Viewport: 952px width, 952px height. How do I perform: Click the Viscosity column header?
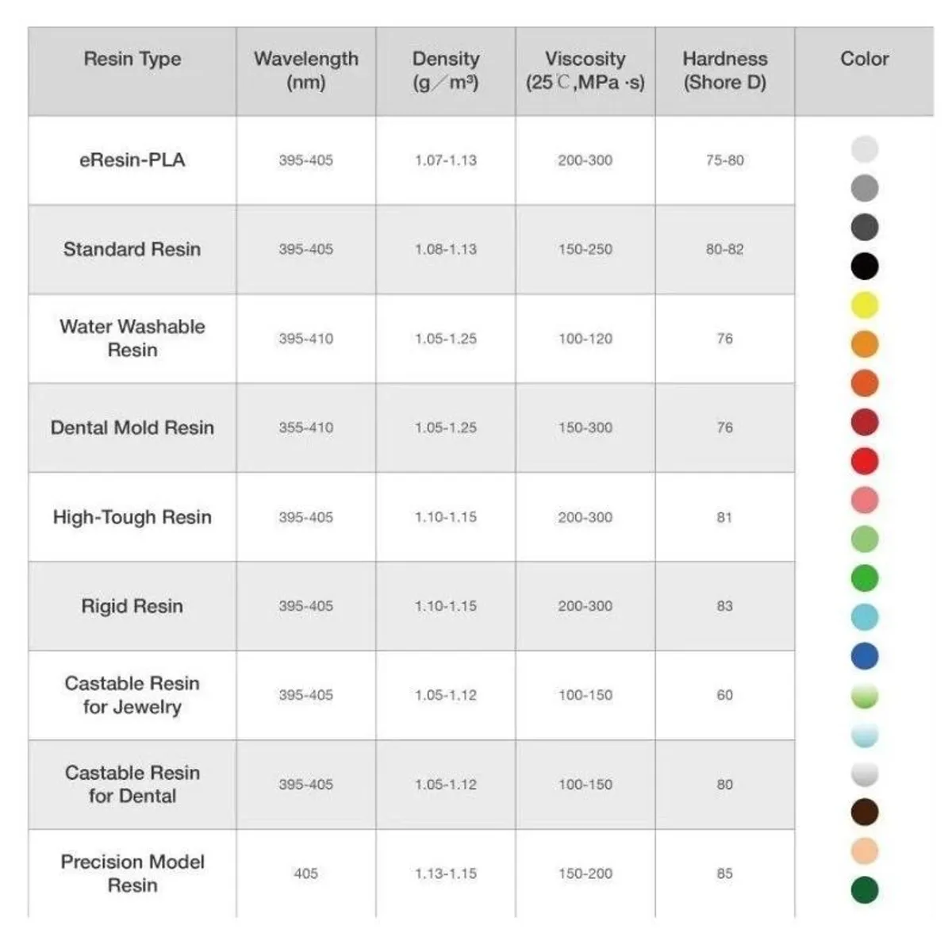click(585, 71)
